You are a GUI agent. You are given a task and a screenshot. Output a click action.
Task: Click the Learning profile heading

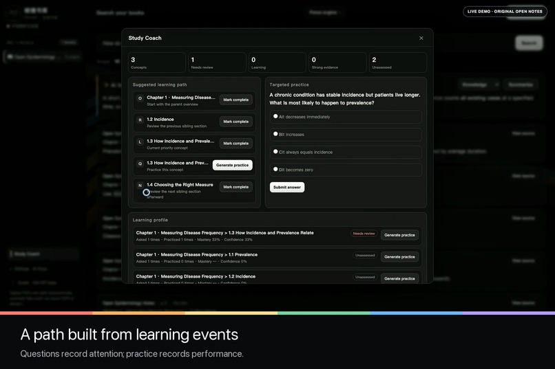(150, 220)
